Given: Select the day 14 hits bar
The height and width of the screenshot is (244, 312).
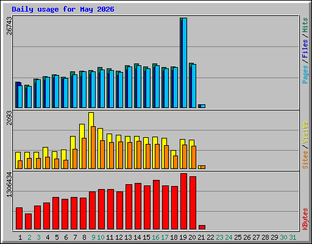Looking at the screenshot, I should [138, 85].
